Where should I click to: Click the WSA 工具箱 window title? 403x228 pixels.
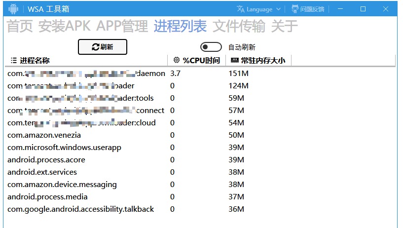(48, 9)
